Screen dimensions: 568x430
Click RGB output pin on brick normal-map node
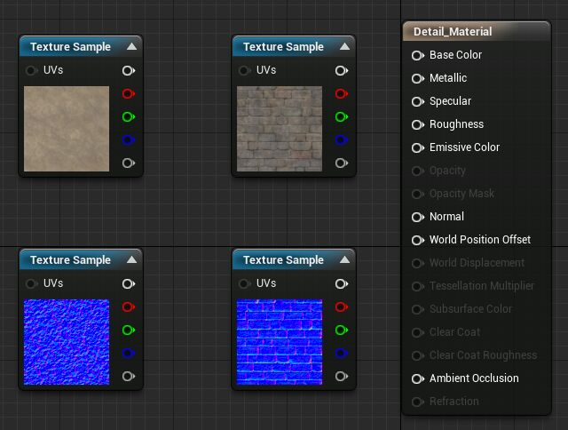coord(342,283)
